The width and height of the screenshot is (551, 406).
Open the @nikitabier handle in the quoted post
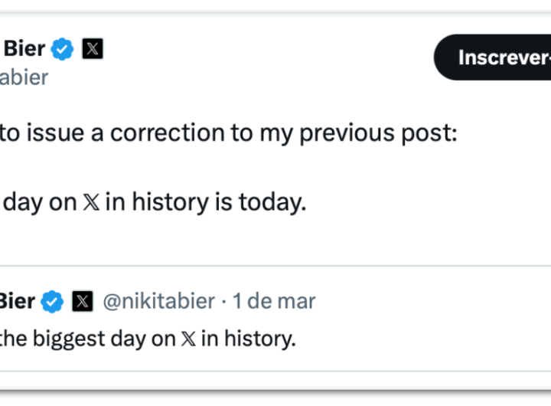pos(158,301)
